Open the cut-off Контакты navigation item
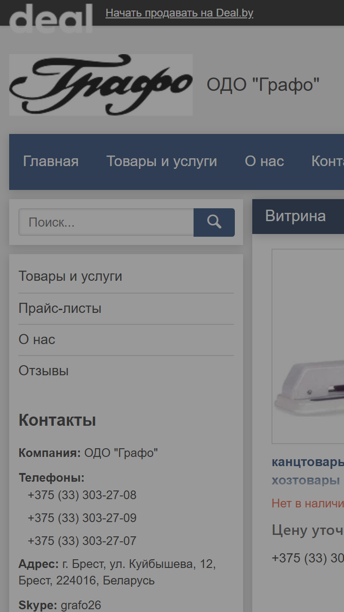 327,161
